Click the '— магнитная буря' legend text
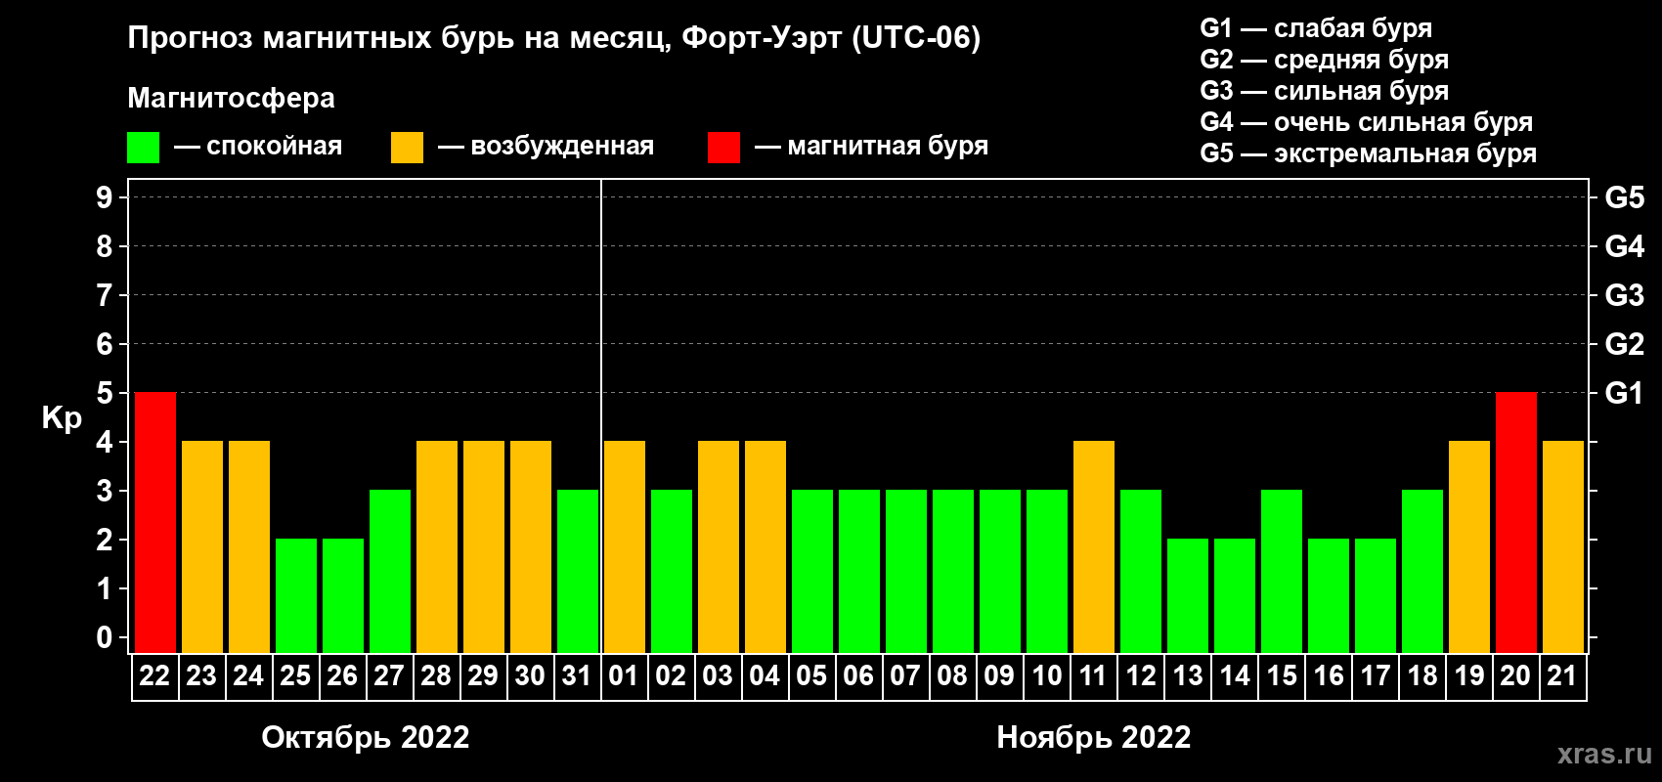 tap(872, 146)
